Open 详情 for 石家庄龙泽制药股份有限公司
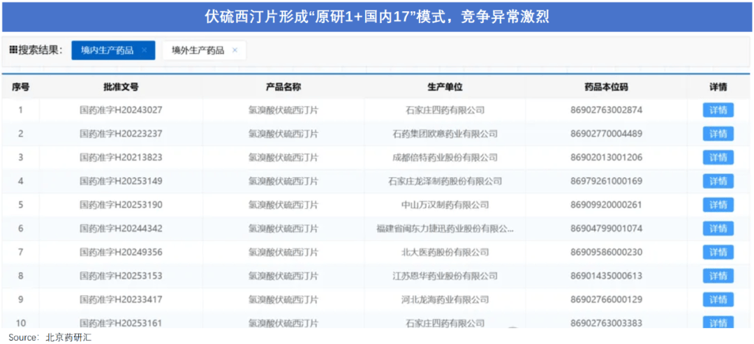 718,181
